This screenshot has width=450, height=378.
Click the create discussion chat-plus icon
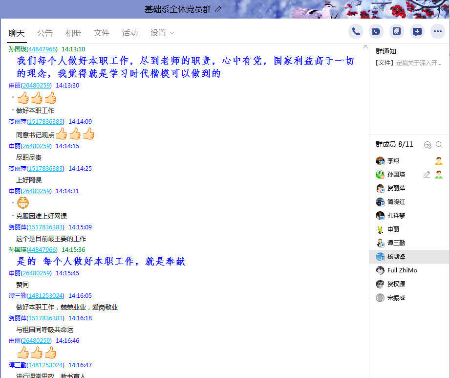coord(417,32)
